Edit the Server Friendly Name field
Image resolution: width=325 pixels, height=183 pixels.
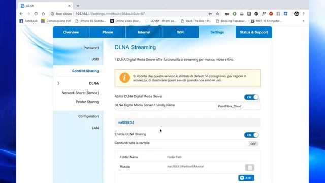tap(238, 106)
